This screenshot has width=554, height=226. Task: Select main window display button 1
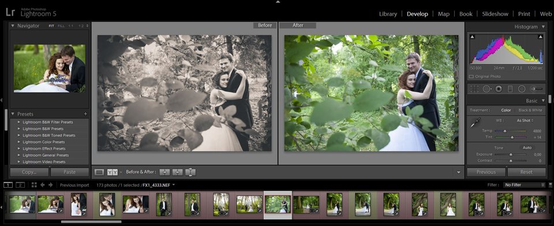(x=9, y=185)
